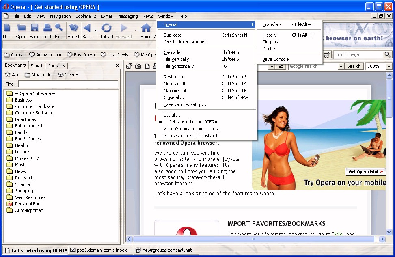Go Back using the toolbar arrow
The height and width of the screenshot is (257, 395).
[87, 31]
